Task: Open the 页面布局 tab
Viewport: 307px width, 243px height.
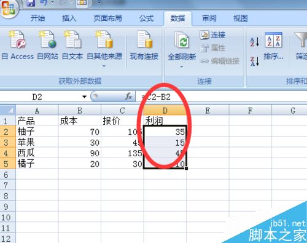Action: coord(107,18)
